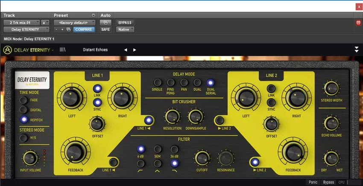Select PAN delay mode
363x186 pixels.
pos(184,83)
